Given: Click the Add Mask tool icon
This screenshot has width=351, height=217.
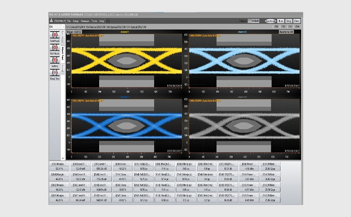Looking at the screenshot, I should [54, 35].
